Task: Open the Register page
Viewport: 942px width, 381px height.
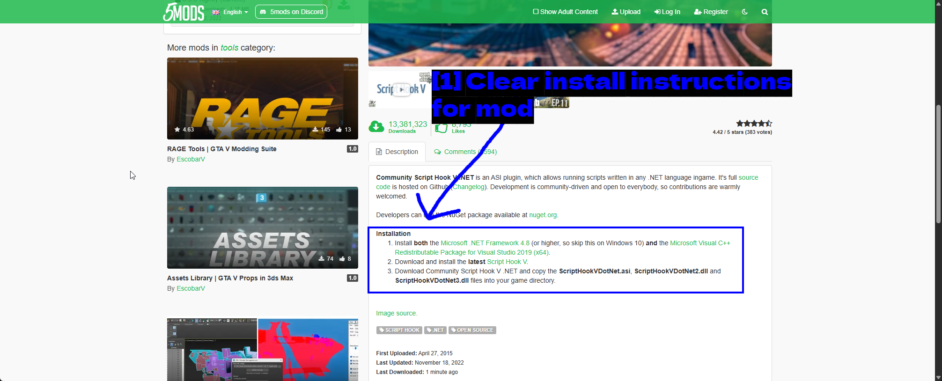Action: coord(711,12)
